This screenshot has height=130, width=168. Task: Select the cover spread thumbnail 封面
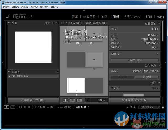click(94, 34)
